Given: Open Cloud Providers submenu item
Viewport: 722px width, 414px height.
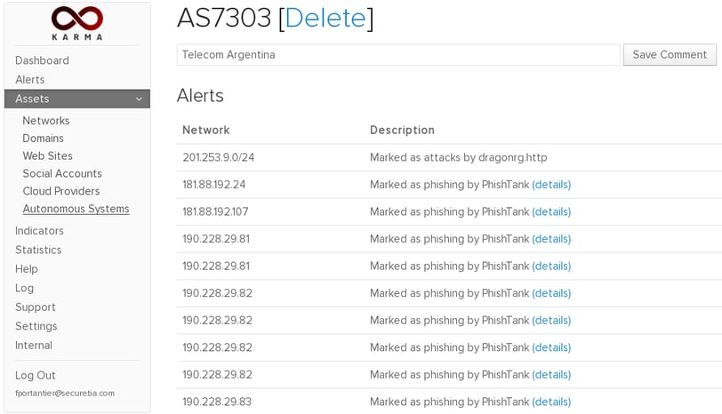Looking at the screenshot, I should click(x=61, y=191).
